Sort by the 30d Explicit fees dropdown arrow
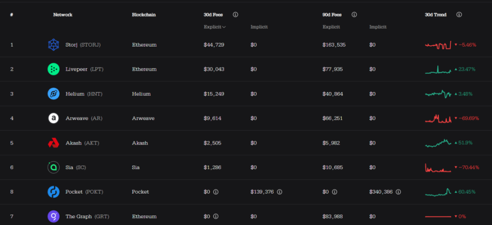This screenshot has height=225, width=492. 224,27
